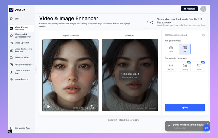This screenshot has width=218, height=138.
Task: Go to AI Promo Video
Action: [x=22, y=57]
